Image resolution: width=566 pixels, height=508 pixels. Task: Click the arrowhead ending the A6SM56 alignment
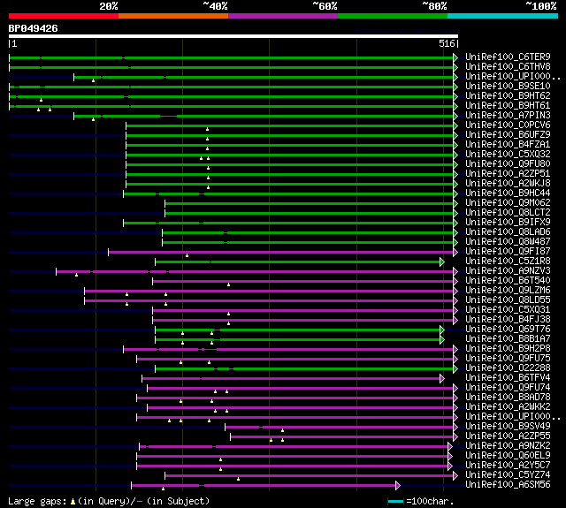click(398, 485)
